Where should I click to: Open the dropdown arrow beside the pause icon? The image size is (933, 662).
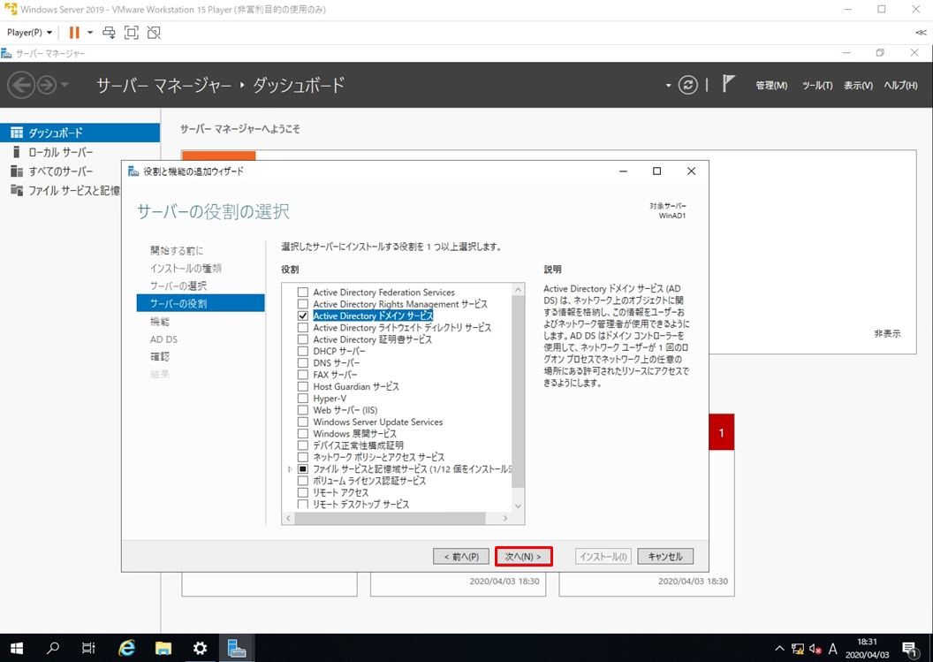tap(90, 33)
